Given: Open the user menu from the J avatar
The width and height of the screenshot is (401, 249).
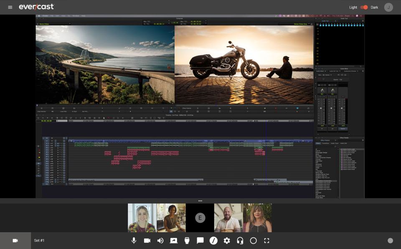Looking at the screenshot, I should pyautogui.click(x=388, y=7).
